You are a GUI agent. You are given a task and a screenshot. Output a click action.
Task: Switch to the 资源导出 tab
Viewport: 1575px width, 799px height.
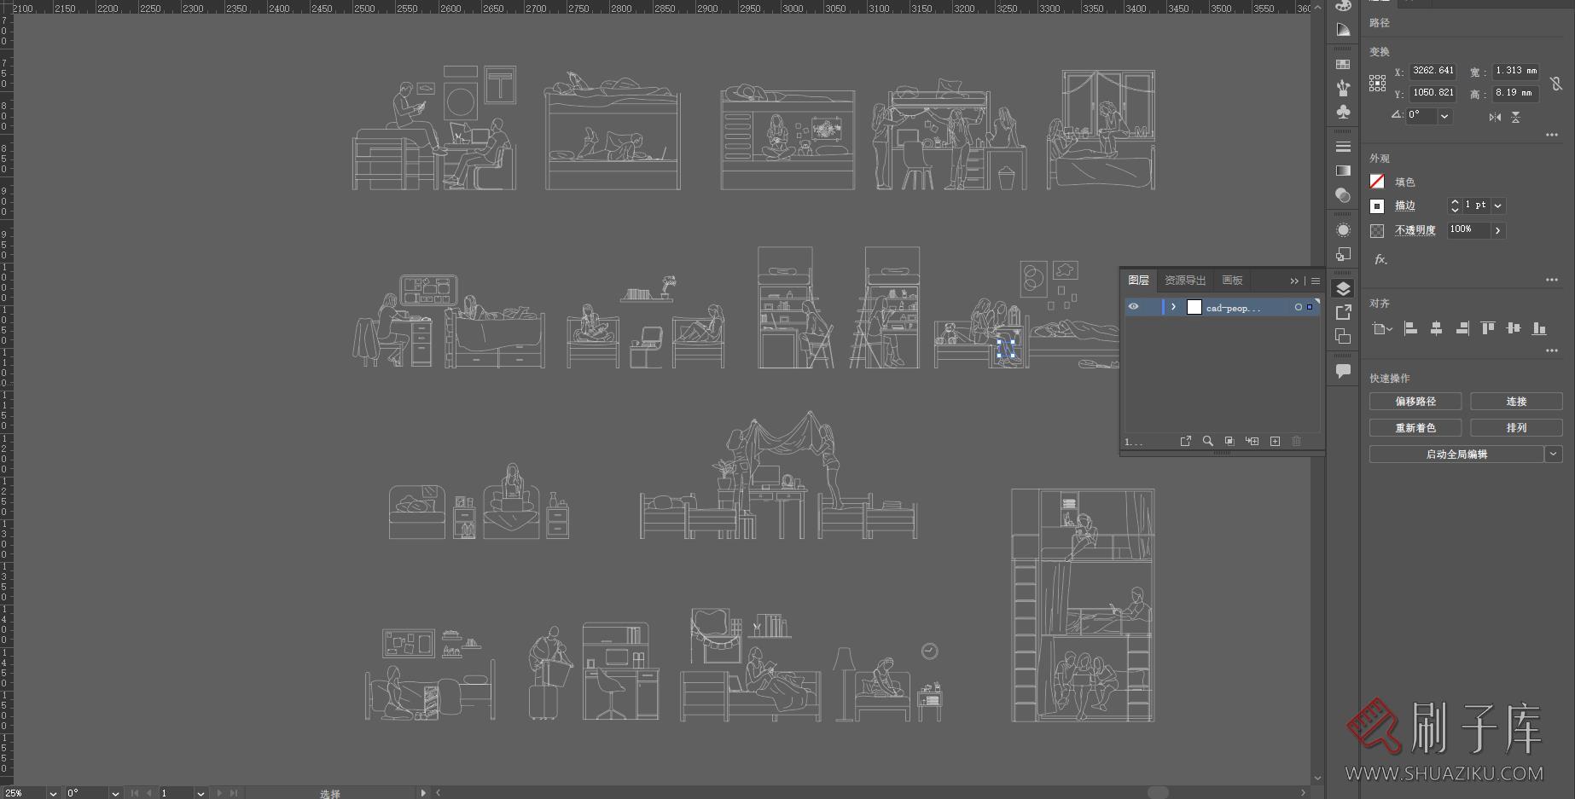point(1185,281)
